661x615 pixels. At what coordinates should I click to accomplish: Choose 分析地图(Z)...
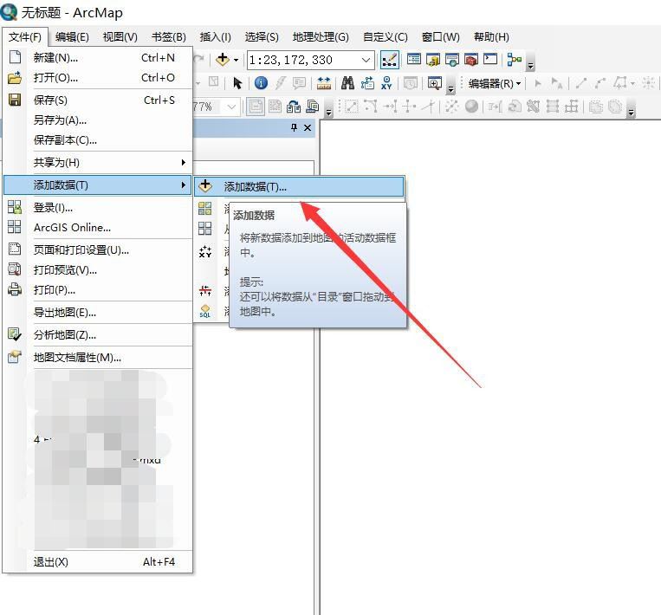pyautogui.click(x=98, y=335)
